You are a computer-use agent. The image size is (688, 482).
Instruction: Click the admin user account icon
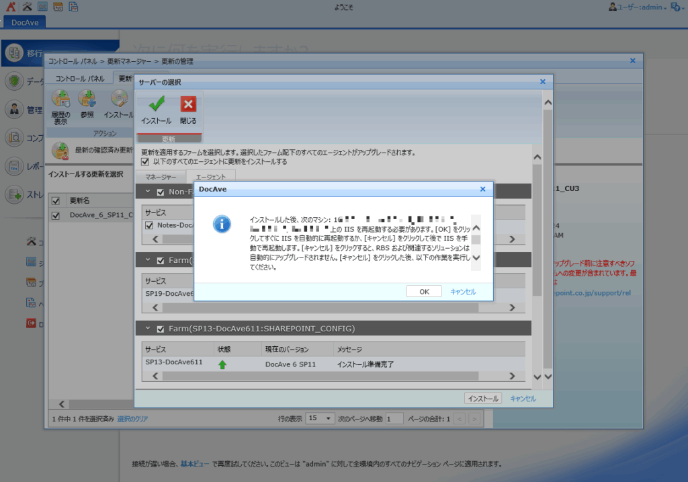[x=613, y=7]
